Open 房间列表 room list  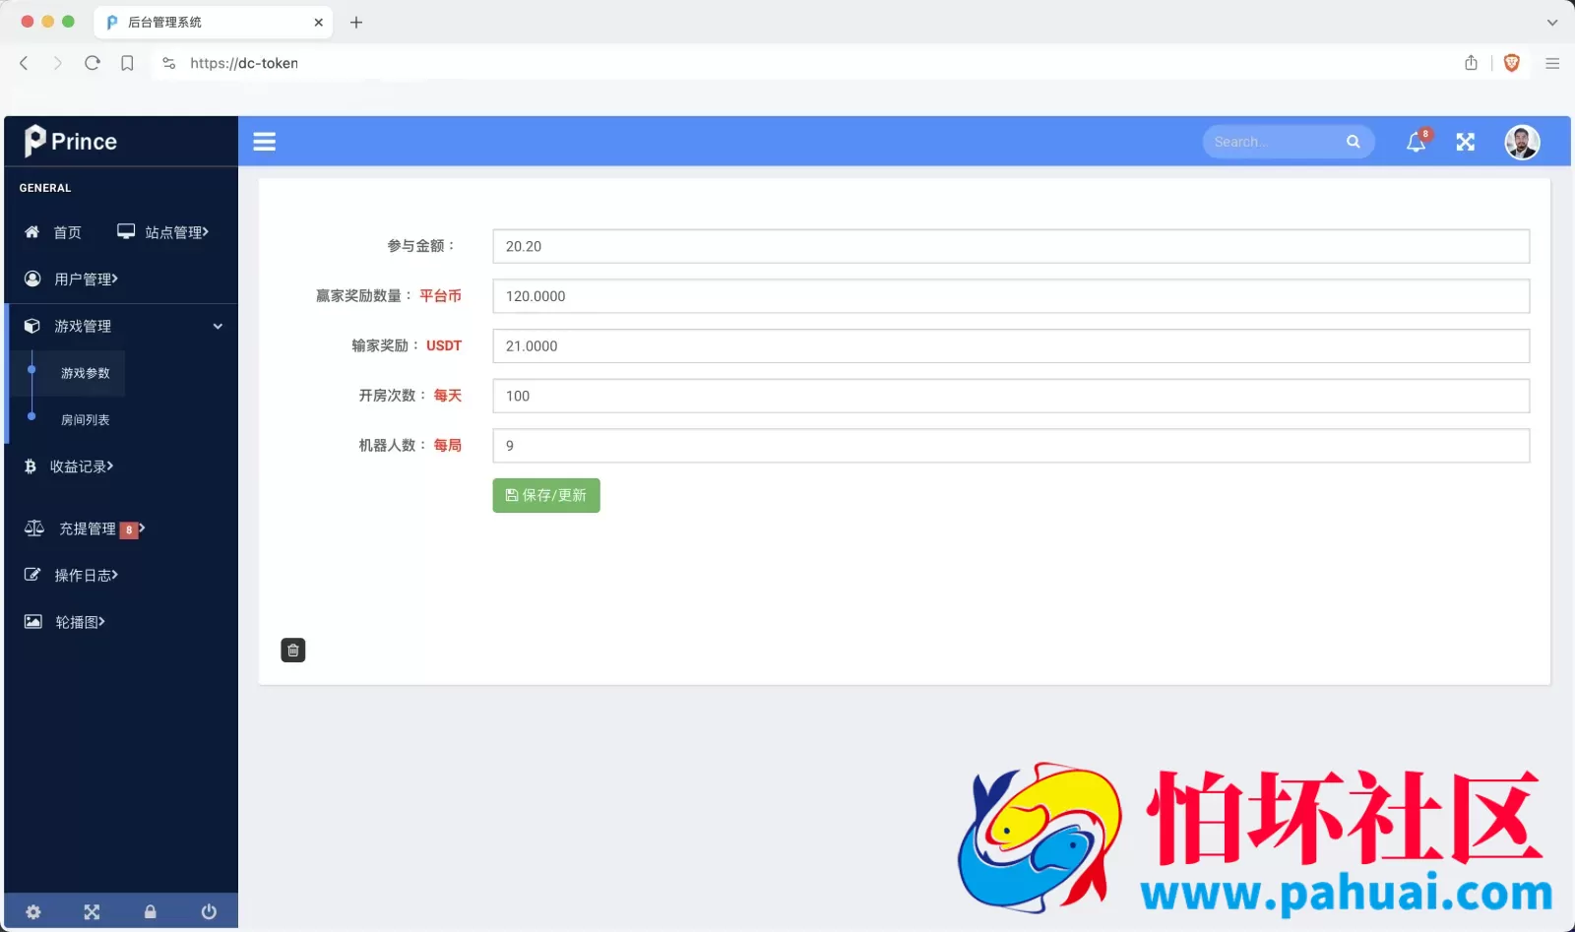[x=86, y=420]
